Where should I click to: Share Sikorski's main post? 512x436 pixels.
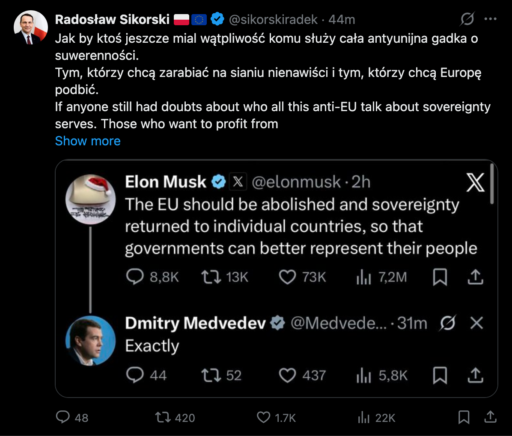490,417
